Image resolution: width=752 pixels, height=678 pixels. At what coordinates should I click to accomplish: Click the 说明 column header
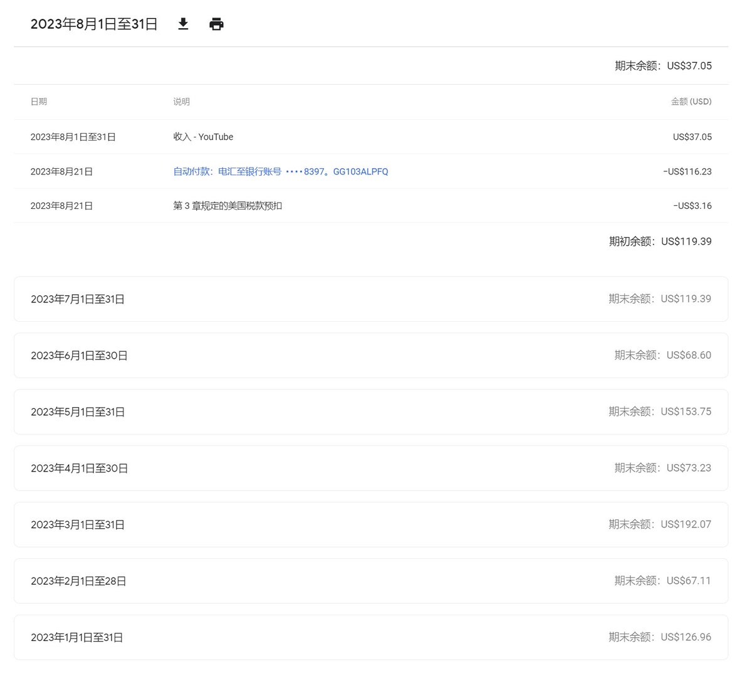[x=182, y=102]
